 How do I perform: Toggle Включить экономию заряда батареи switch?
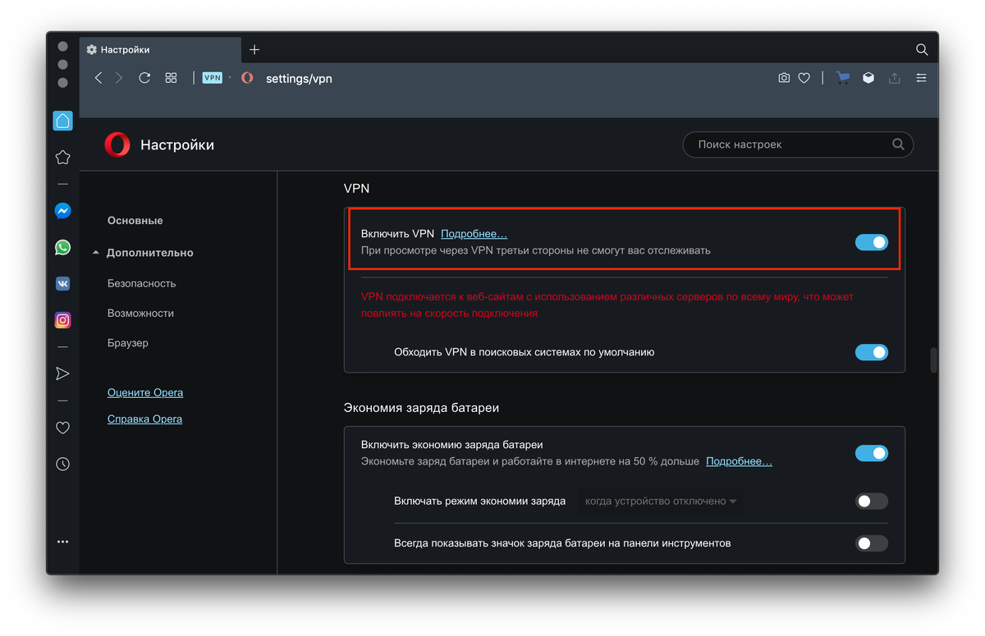[x=872, y=453]
